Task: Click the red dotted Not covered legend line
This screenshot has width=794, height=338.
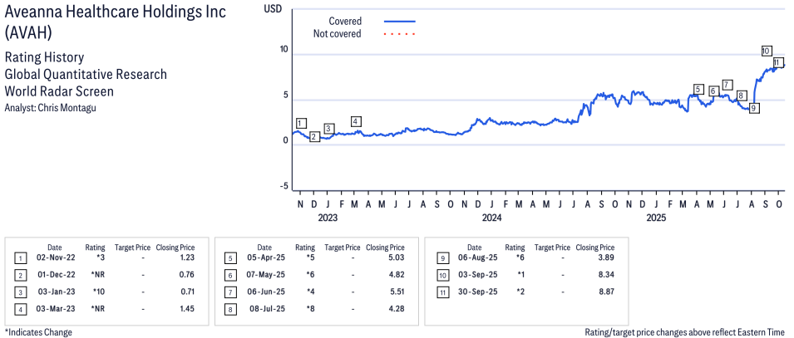Action: click(400, 34)
